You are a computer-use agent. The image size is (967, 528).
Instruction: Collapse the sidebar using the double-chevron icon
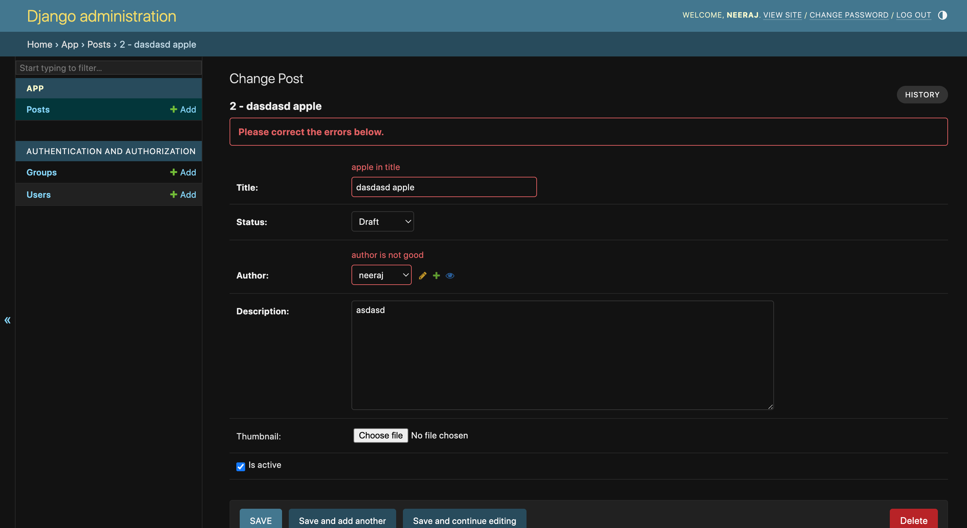7,320
